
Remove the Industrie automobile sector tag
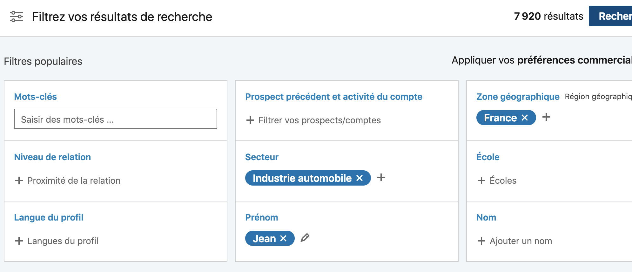360,178
